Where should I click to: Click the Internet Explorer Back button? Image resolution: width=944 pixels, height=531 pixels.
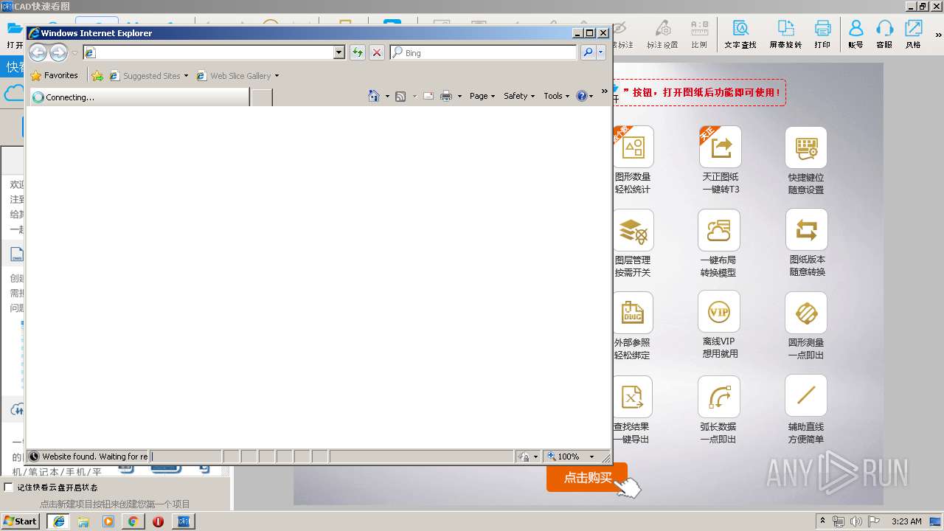(x=38, y=52)
